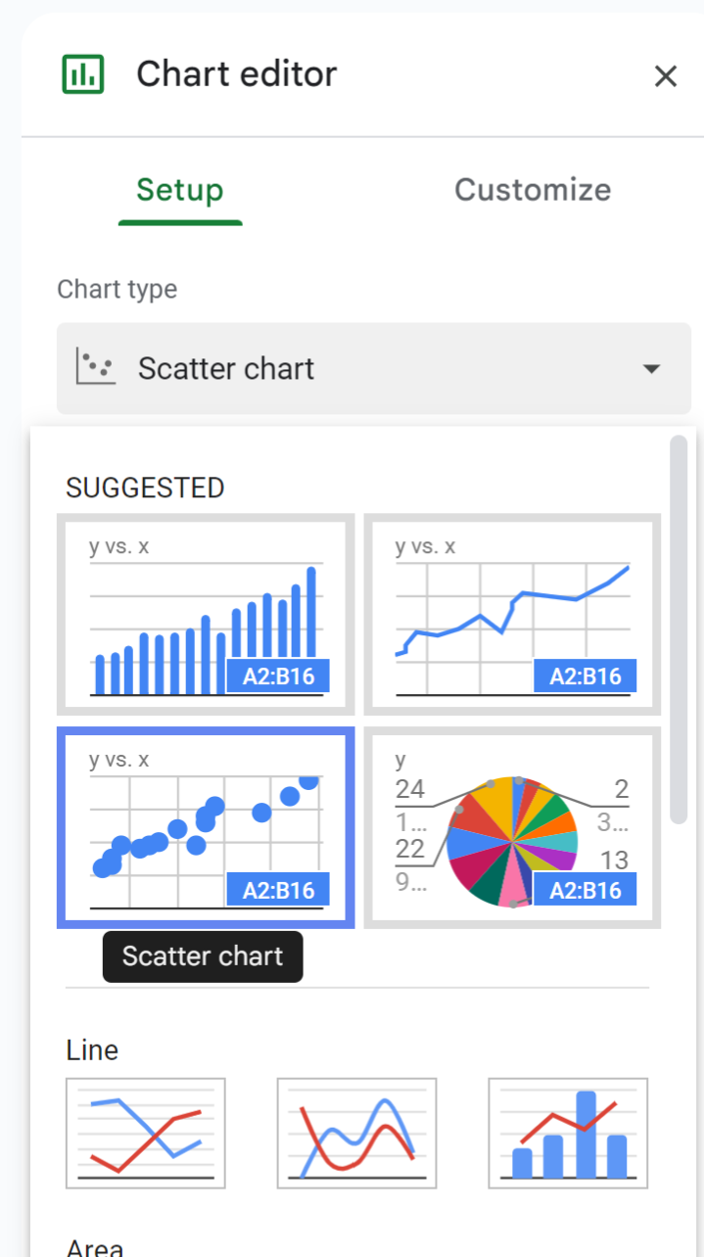Select the suggested column chart thumbnail
705x1257 pixels.
point(207,615)
